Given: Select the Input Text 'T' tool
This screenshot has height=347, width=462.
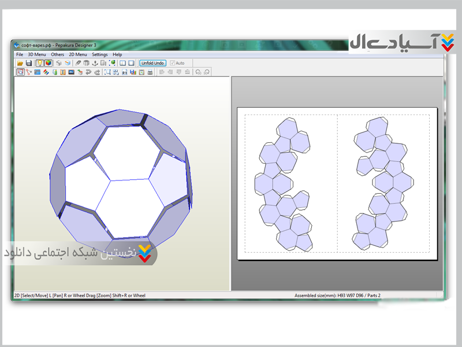Looking at the screenshot, I should click(x=63, y=72).
